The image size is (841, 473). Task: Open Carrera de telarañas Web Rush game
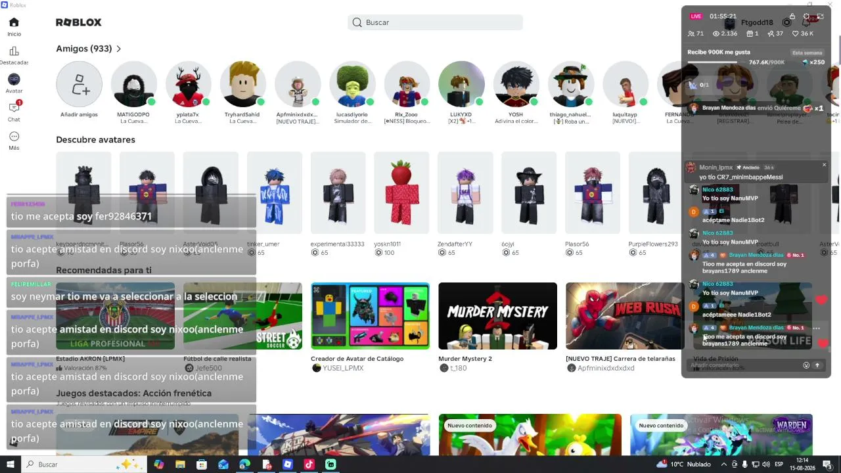[x=625, y=316]
